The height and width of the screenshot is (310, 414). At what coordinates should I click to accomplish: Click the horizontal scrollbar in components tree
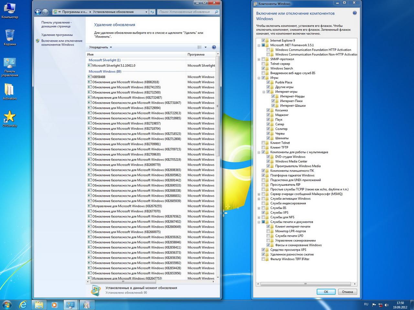(305, 284)
